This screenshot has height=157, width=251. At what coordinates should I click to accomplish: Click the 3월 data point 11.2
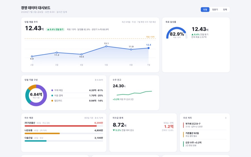pos(57,53)
